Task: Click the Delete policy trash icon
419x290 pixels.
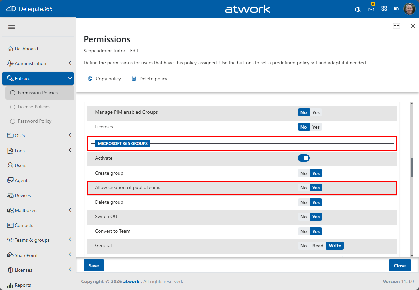Action: coord(134,78)
